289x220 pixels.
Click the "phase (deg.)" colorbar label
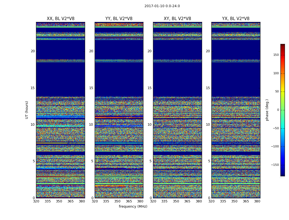point(267,110)
